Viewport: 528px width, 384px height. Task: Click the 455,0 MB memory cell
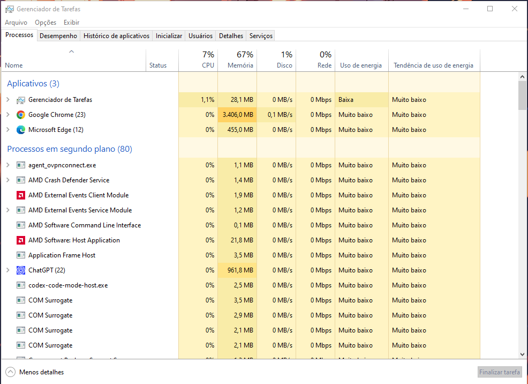point(237,130)
